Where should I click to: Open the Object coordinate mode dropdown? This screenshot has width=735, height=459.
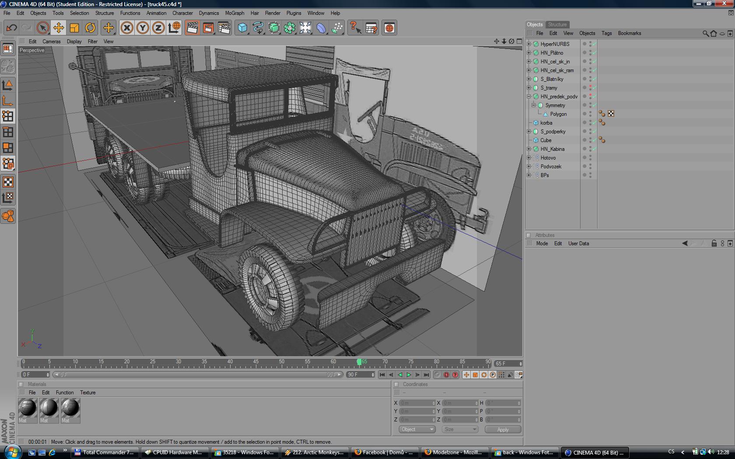click(417, 429)
